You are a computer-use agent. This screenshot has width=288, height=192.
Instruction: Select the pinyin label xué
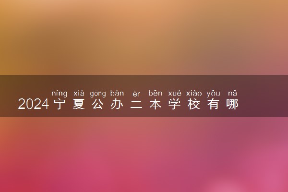pos(175,94)
